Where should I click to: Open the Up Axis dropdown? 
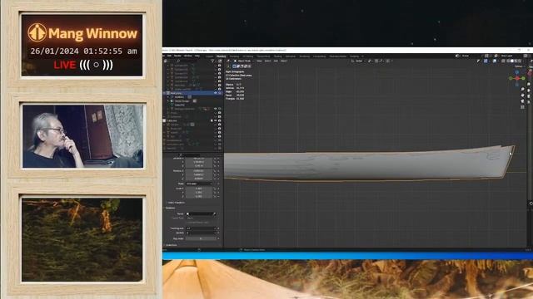[x=201, y=233]
